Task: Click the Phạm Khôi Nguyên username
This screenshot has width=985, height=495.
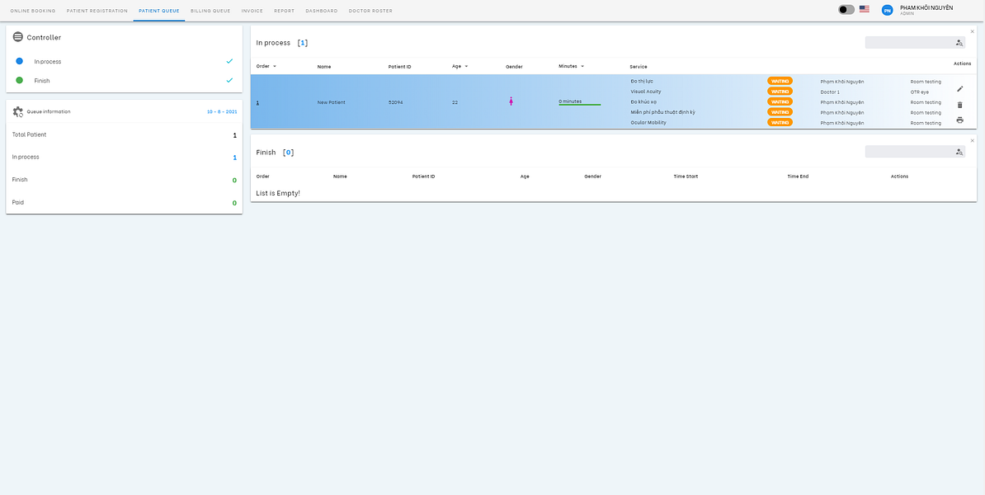Action: [926, 7]
